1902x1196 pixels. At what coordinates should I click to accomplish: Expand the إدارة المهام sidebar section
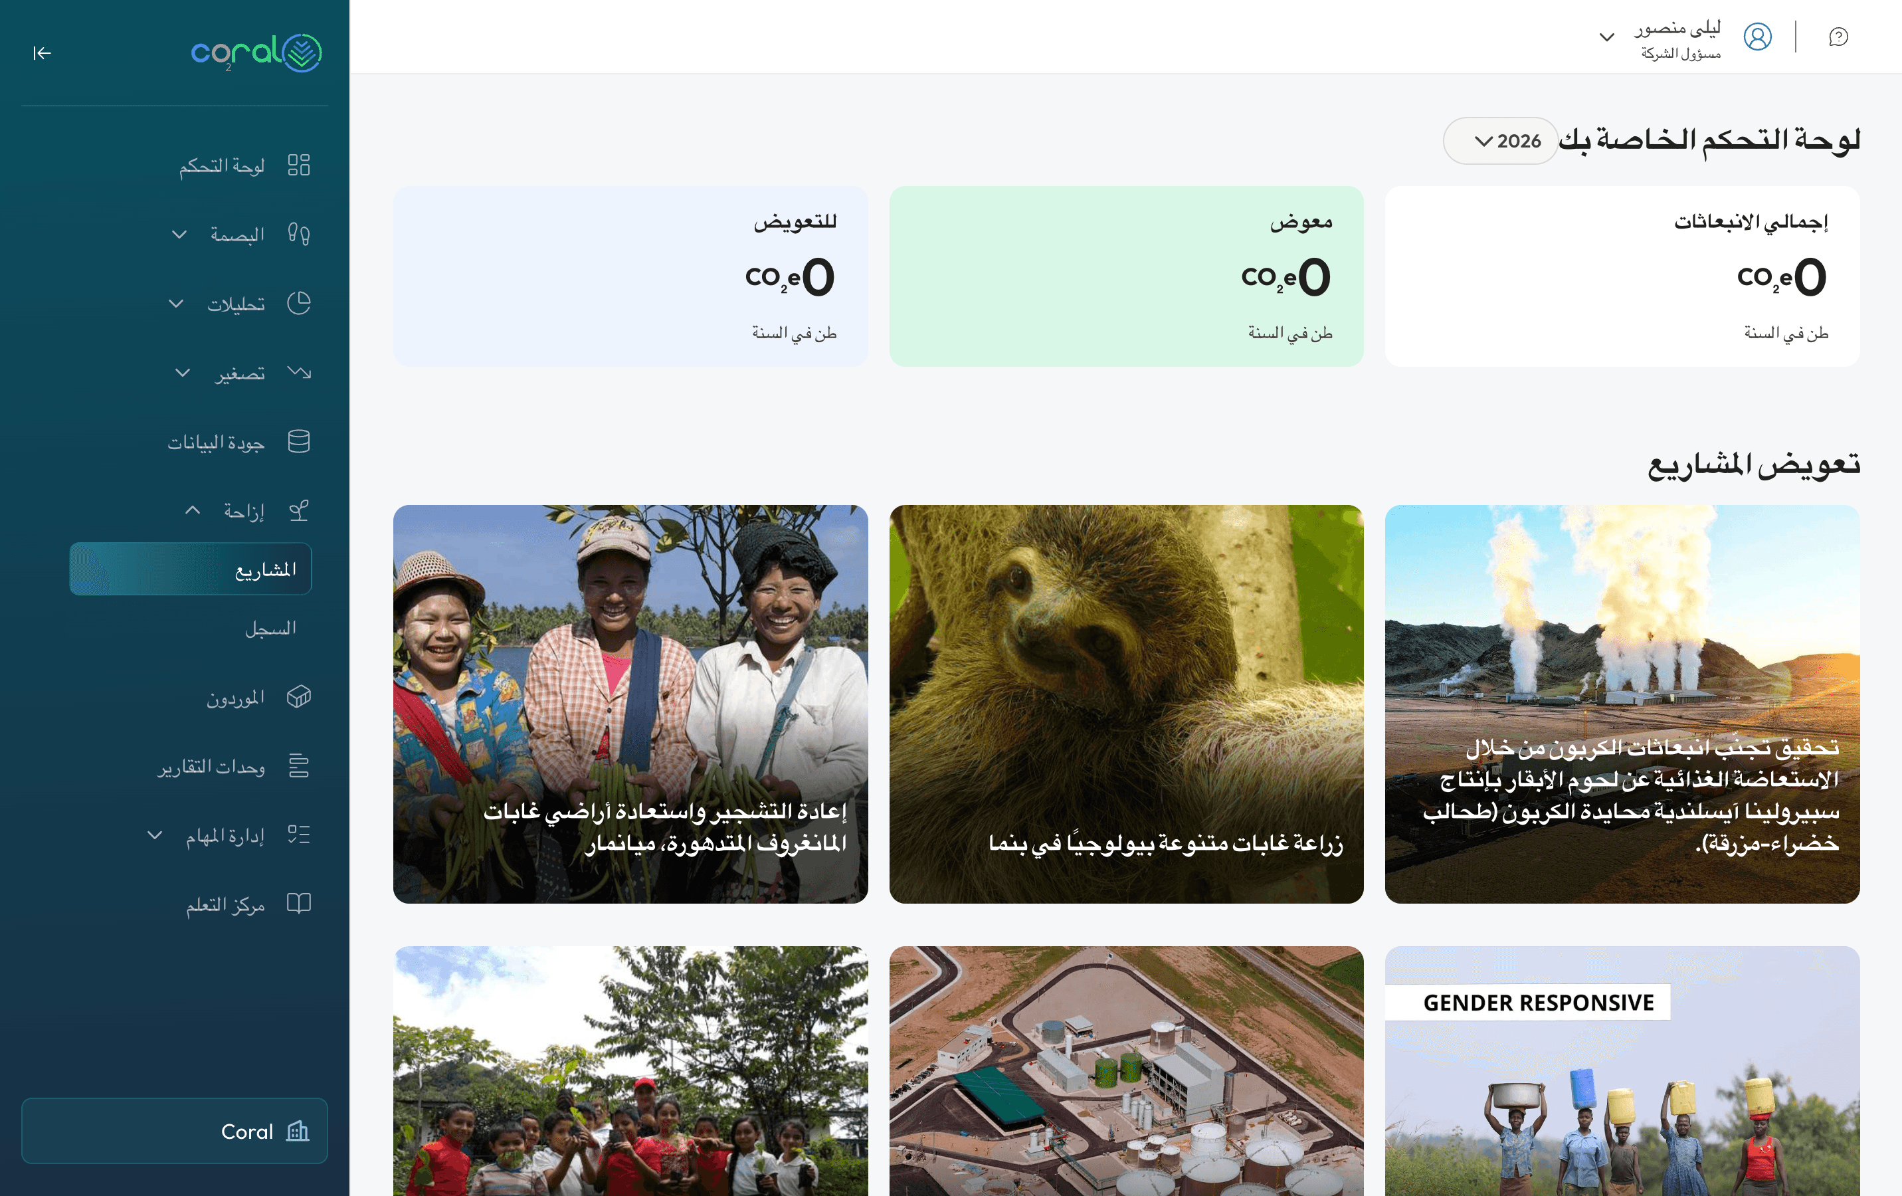pos(155,835)
